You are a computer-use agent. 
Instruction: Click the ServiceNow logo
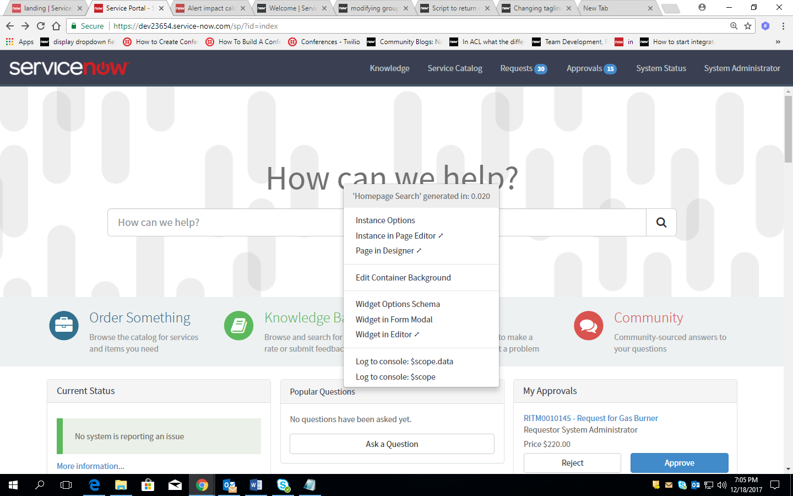(x=68, y=68)
